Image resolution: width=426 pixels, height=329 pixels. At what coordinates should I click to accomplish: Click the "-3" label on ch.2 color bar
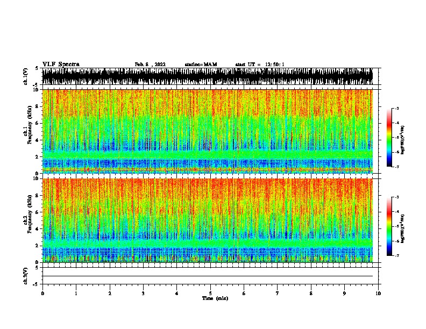tap(397, 197)
